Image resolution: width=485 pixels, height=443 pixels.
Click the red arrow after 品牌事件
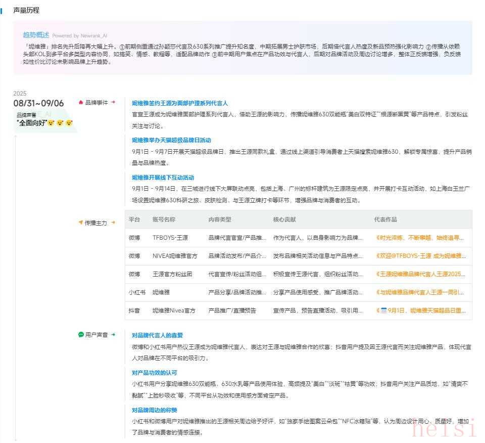(113, 102)
